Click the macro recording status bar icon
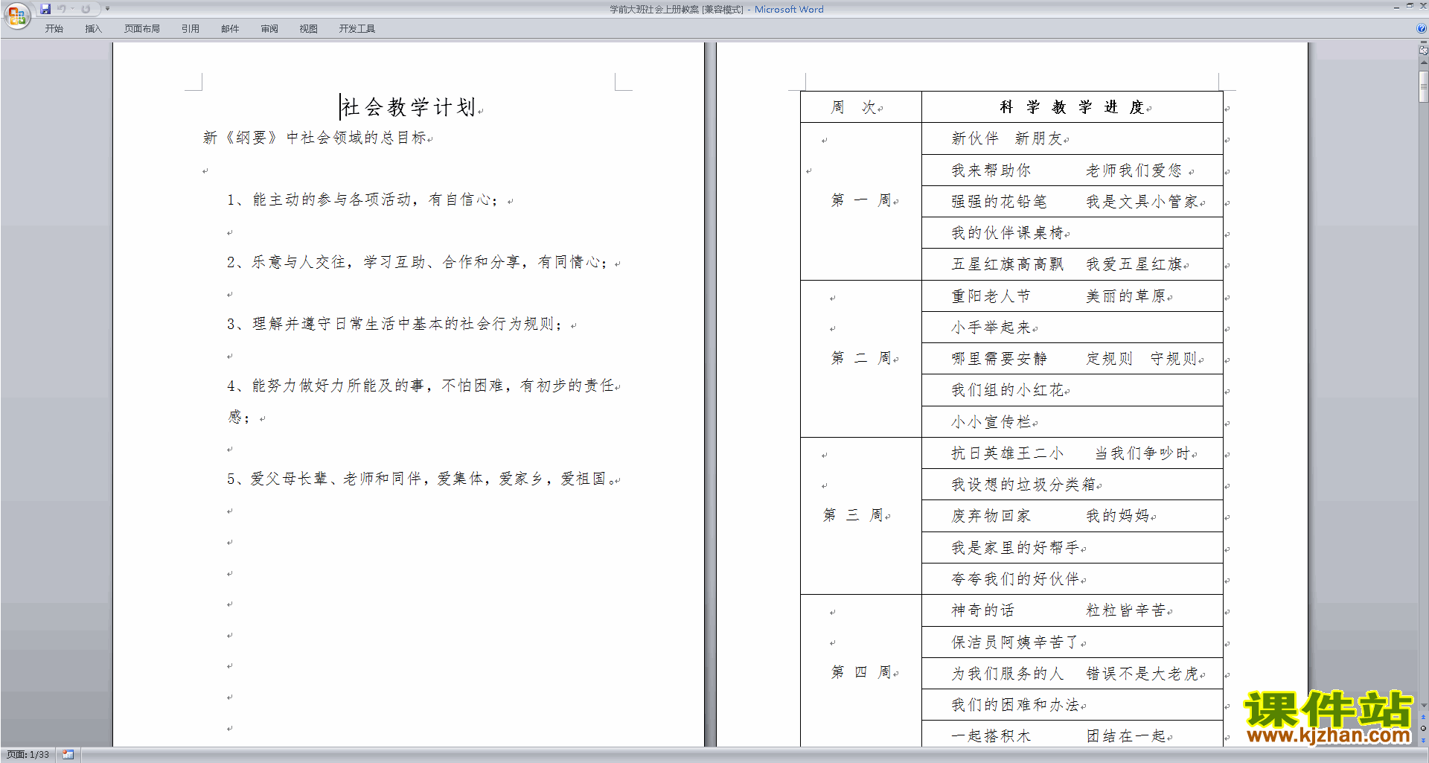This screenshot has height=763, width=1429. pos(68,755)
